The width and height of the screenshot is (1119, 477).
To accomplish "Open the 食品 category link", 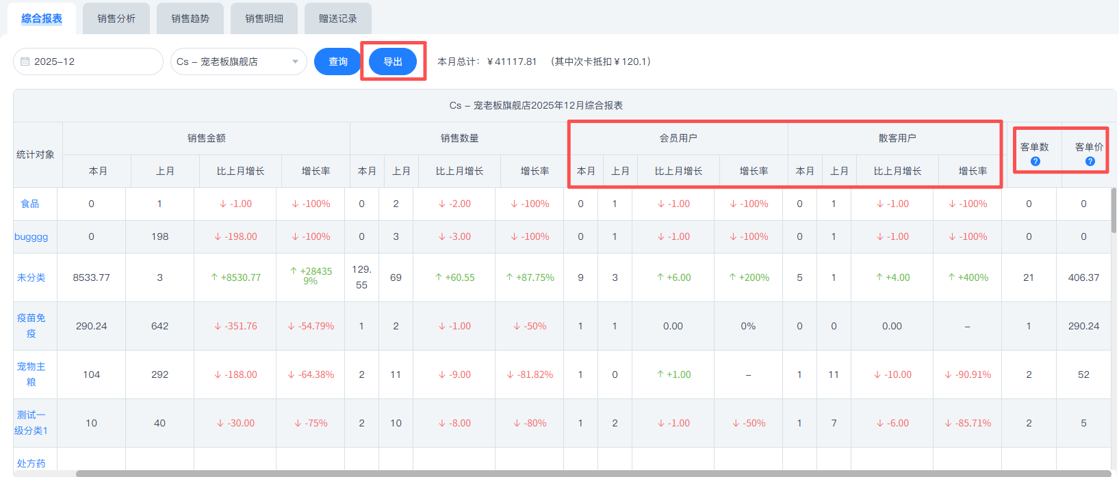I will [30, 204].
